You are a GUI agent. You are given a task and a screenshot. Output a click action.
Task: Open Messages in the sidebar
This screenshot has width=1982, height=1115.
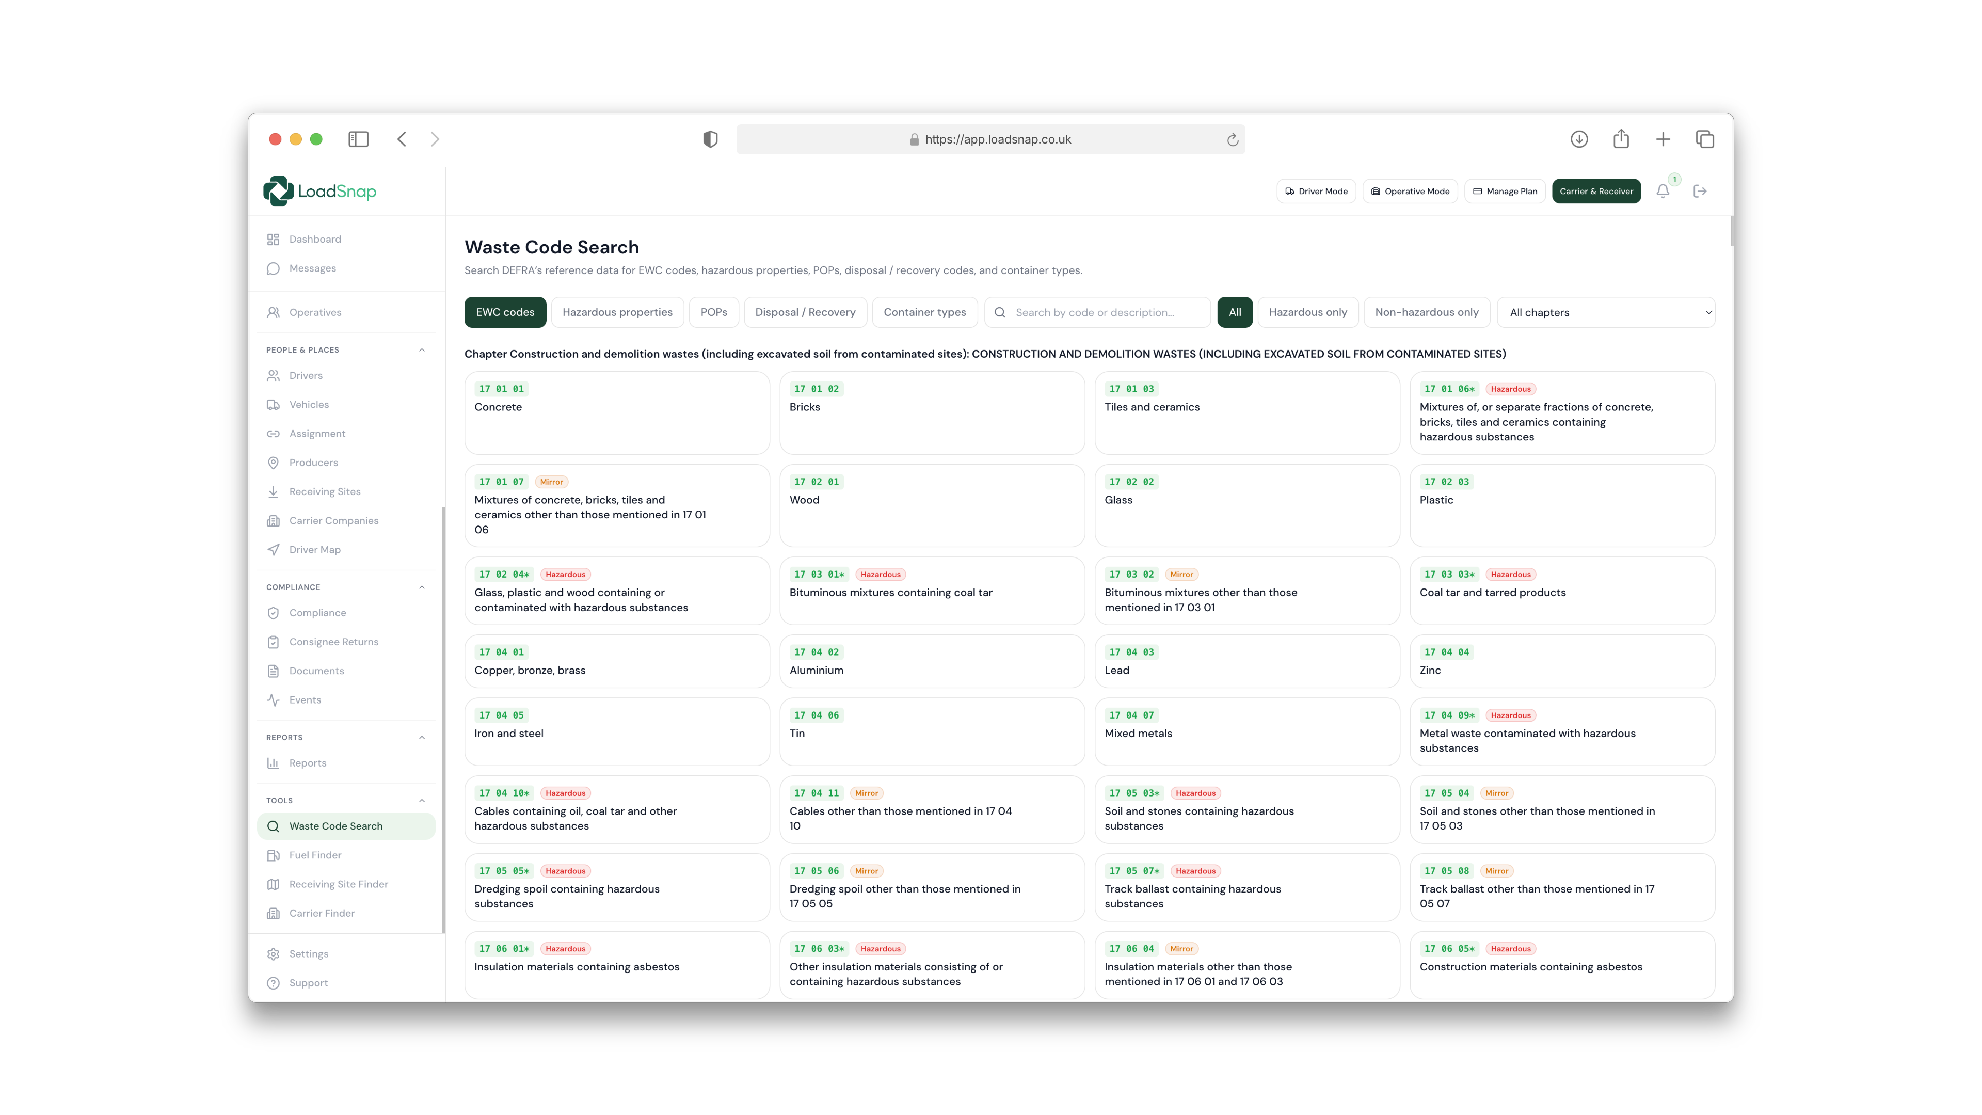pos(346,268)
